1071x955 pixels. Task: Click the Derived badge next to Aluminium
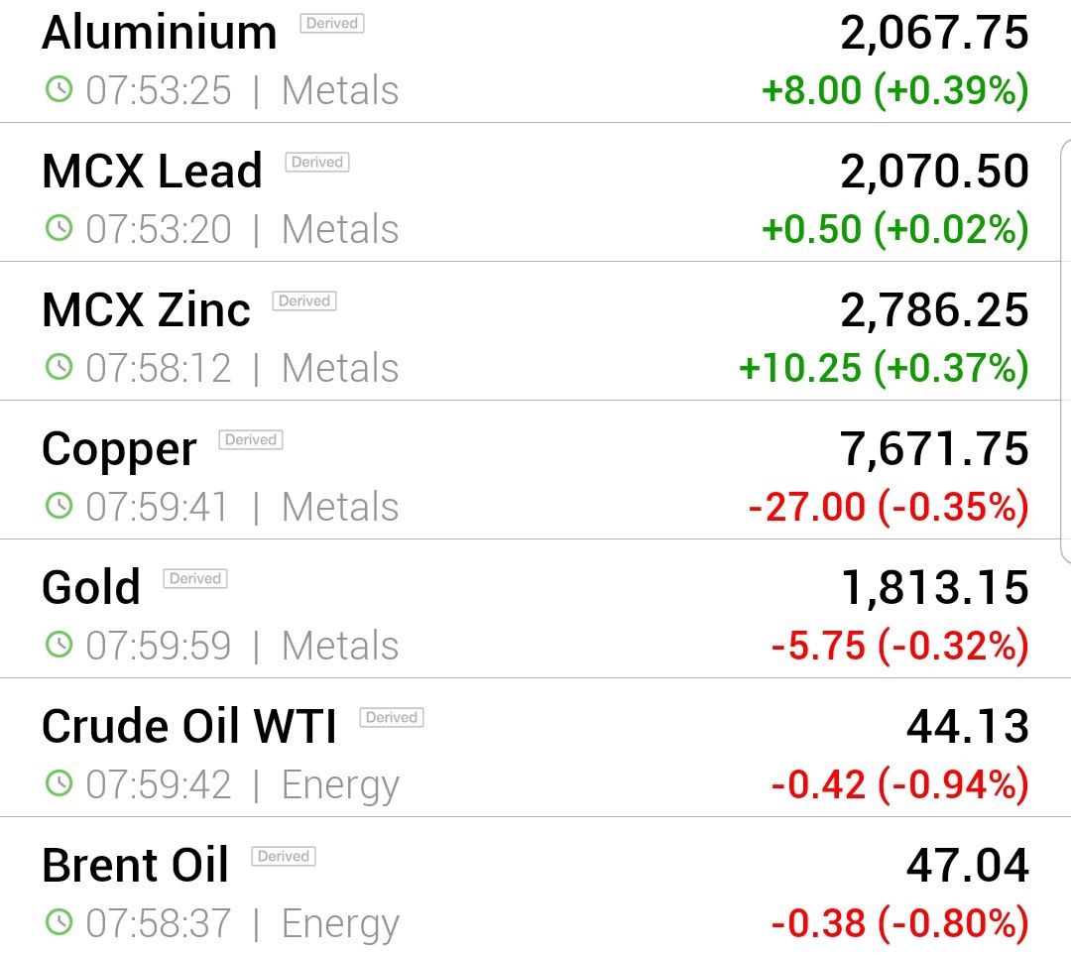pos(332,23)
